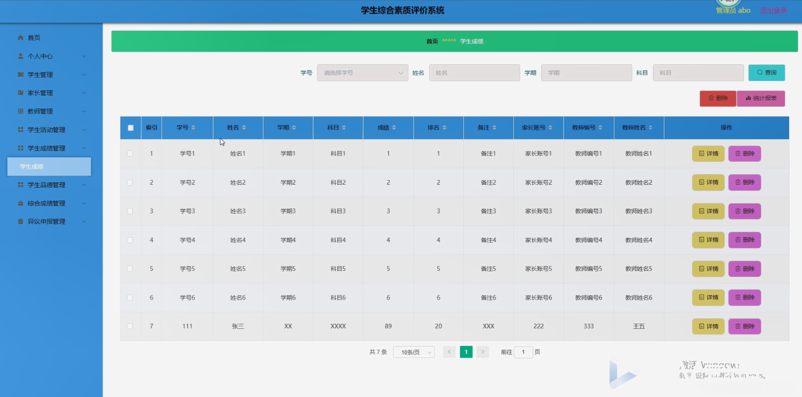Expand the 学生活动管理 menu chevron
802x397 pixels.
pyautogui.click(x=84, y=130)
